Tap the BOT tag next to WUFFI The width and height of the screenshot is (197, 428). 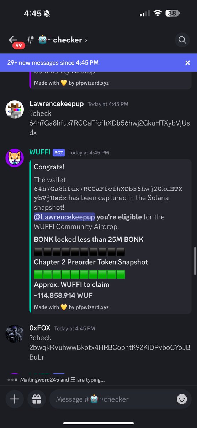[x=59, y=153]
